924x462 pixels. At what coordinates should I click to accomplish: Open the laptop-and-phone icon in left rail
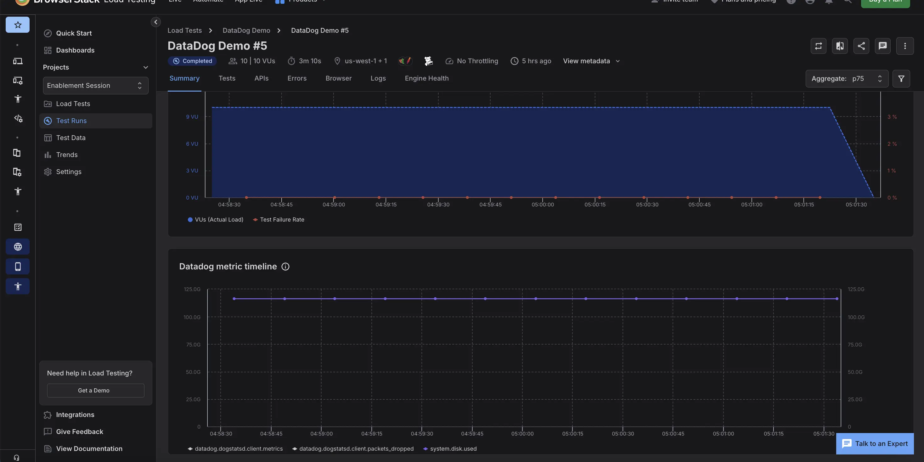tap(18, 61)
